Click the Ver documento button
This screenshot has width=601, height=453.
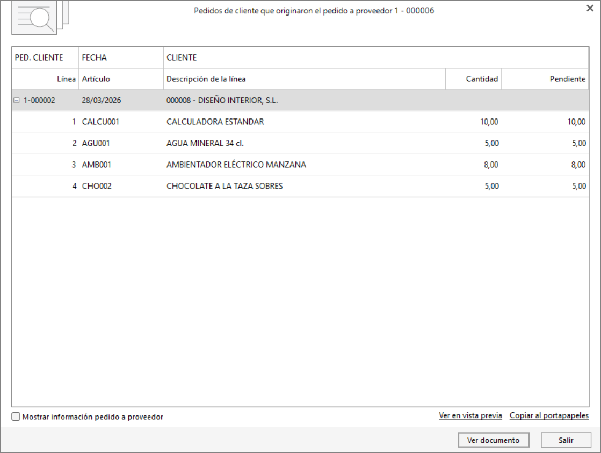[493, 440]
